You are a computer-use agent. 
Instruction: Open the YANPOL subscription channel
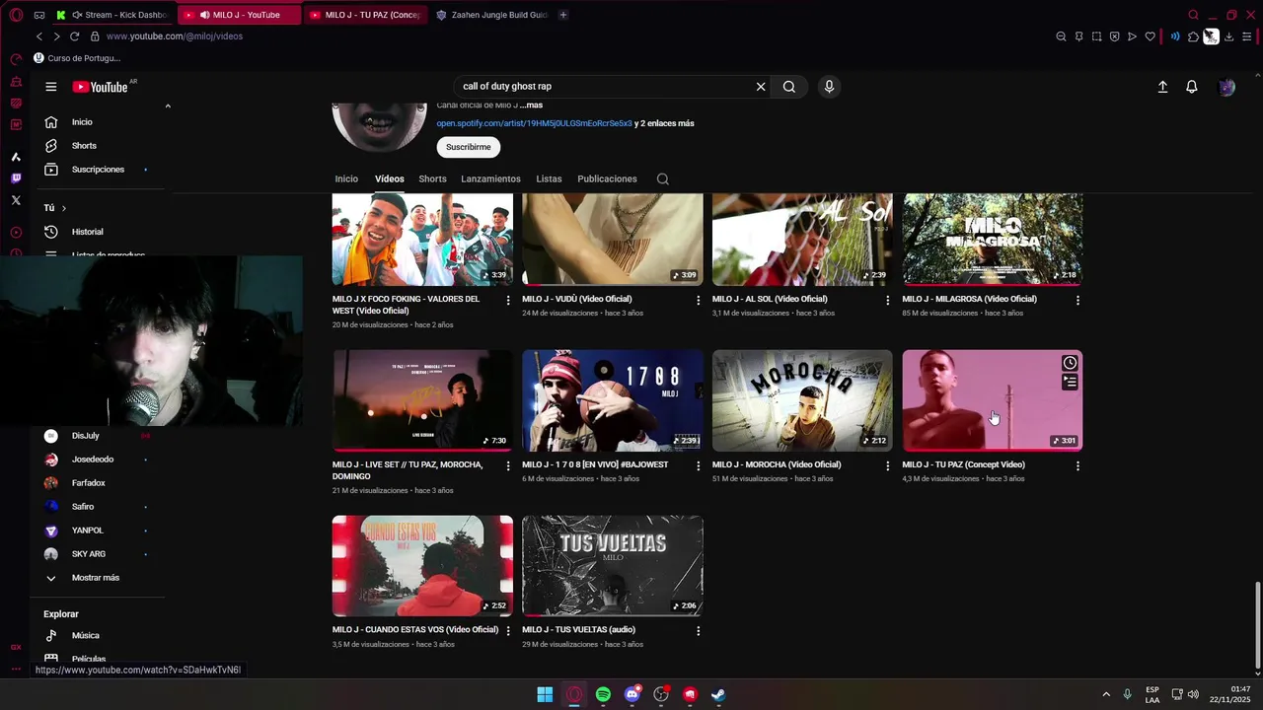(x=87, y=531)
